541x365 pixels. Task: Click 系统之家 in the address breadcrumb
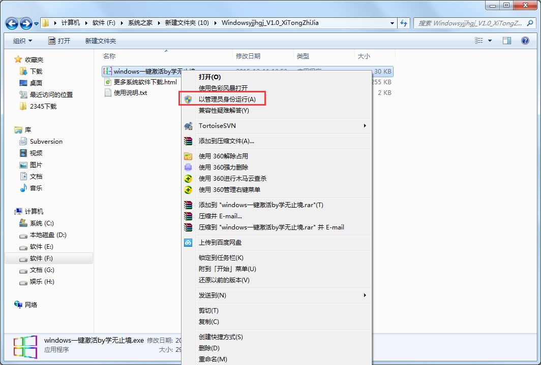click(140, 23)
